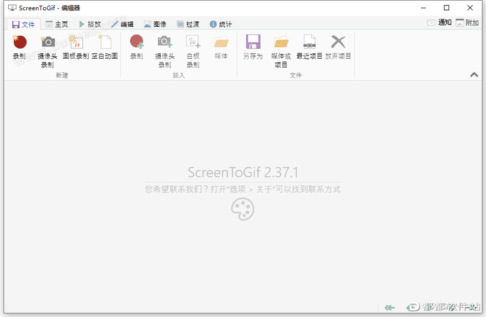The height and width of the screenshot is (317, 486).
Task: Show recent projects (最近项目)
Action: tap(309, 47)
